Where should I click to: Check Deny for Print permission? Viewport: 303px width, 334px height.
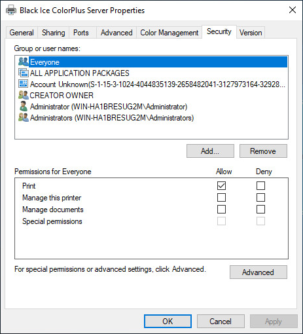(x=260, y=186)
